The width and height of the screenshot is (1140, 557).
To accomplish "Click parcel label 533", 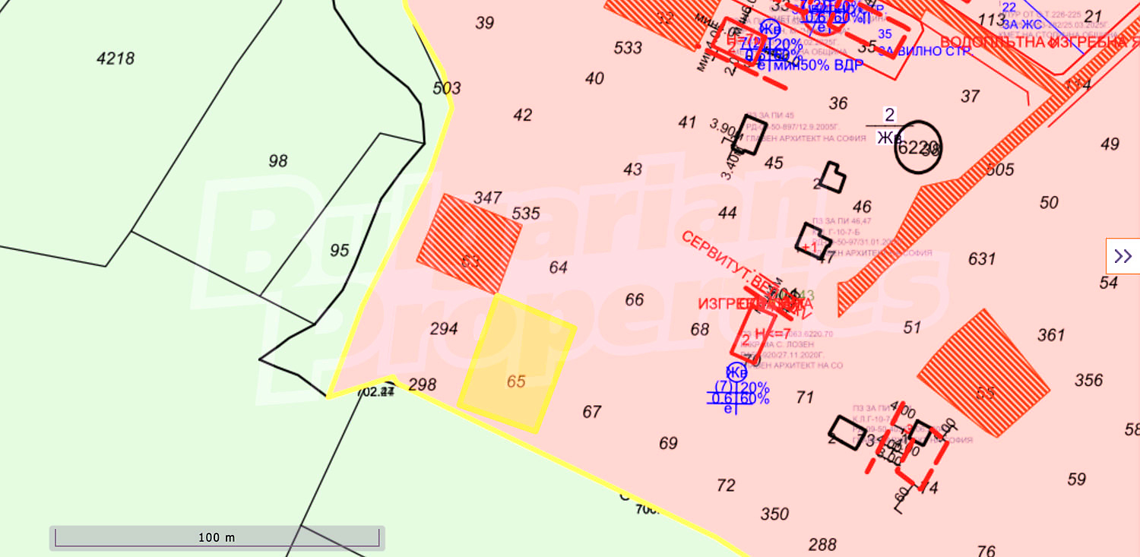I will tap(628, 48).
